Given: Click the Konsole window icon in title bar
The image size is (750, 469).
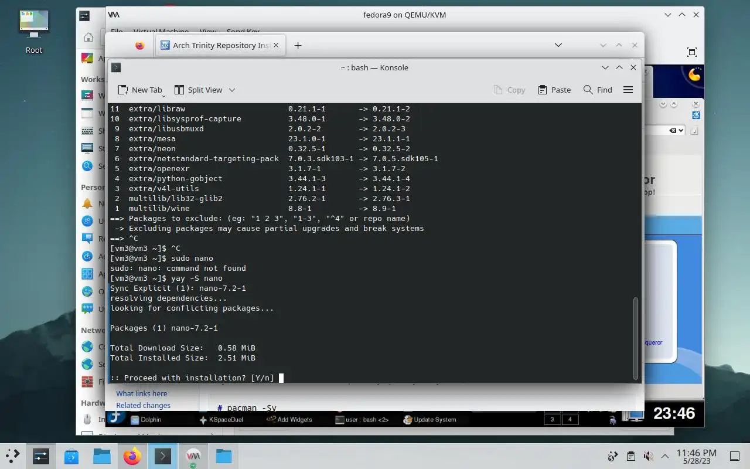Looking at the screenshot, I should (x=116, y=67).
